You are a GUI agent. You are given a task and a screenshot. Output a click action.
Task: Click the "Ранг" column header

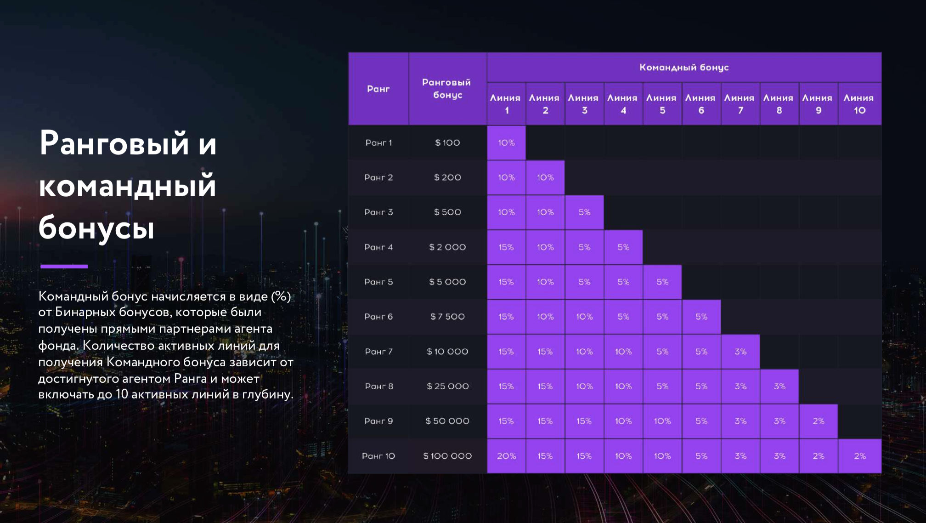coord(378,89)
